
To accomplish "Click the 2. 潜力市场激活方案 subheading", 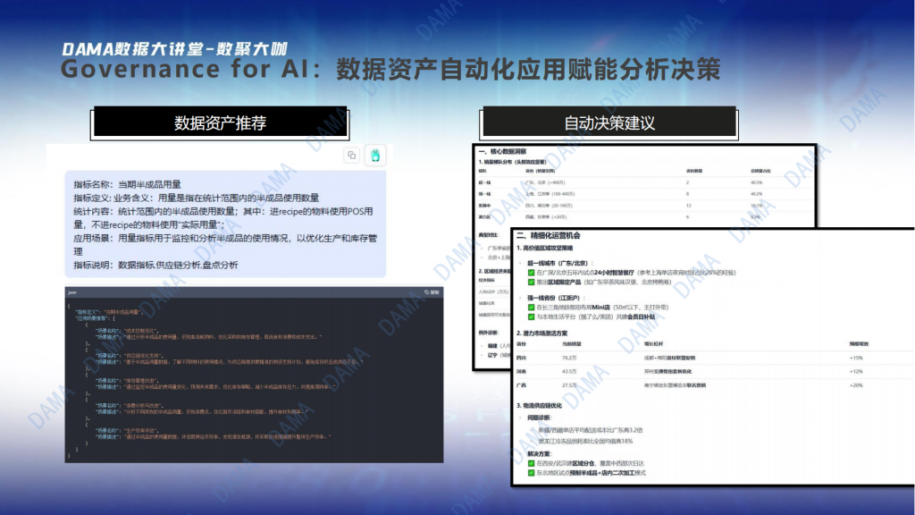I will tap(541, 333).
